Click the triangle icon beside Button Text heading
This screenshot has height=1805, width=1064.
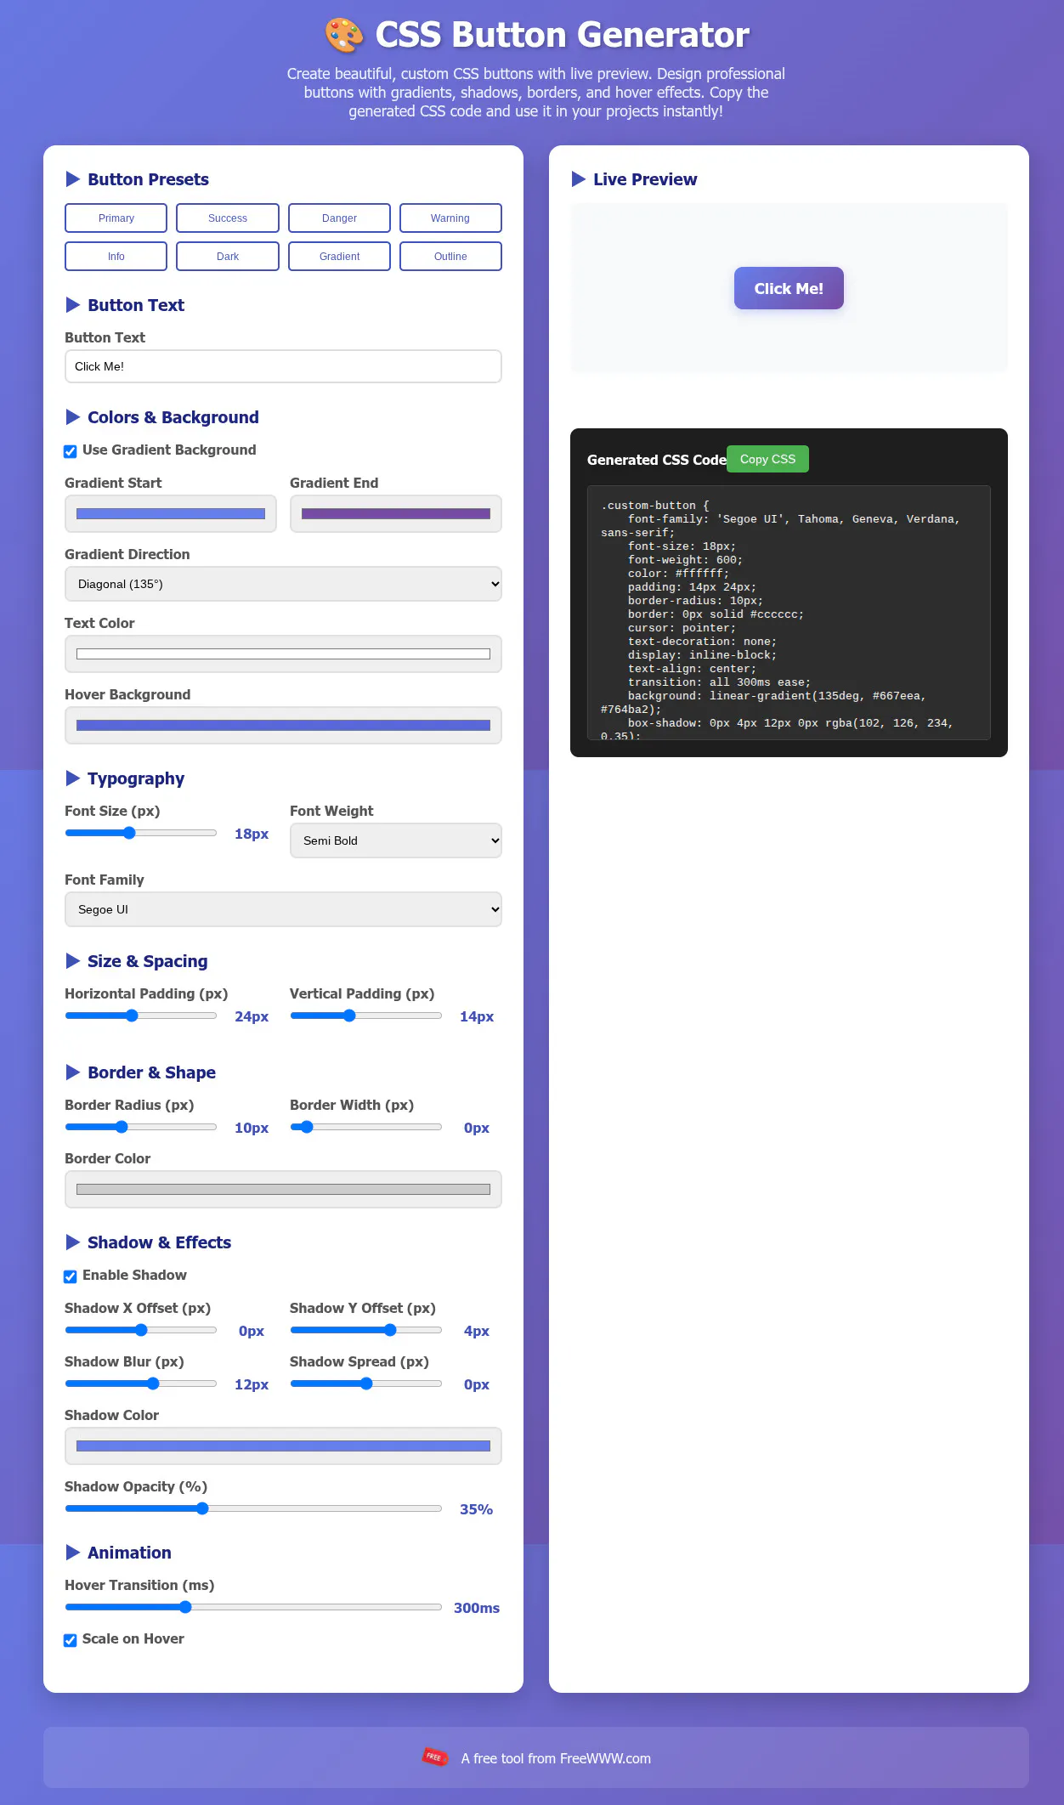[x=73, y=305]
